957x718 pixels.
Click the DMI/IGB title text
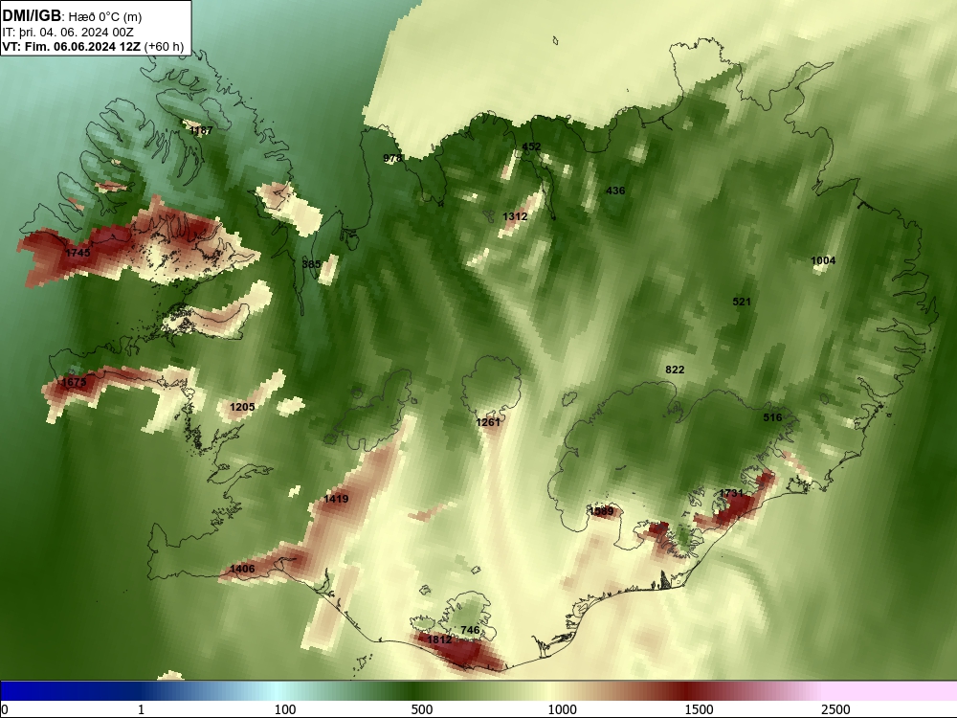[x=32, y=16]
